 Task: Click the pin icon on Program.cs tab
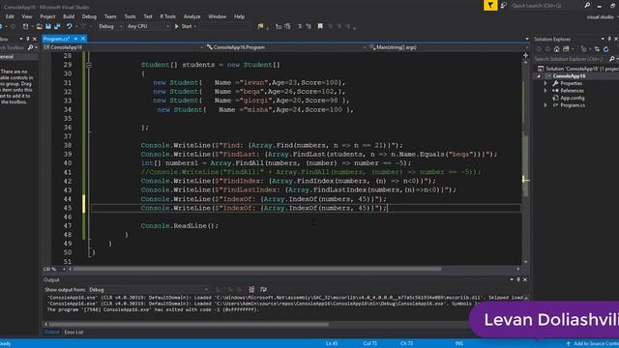[75, 39]
